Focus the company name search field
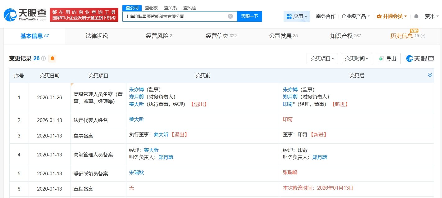442x198 pixels. (175, 16)
